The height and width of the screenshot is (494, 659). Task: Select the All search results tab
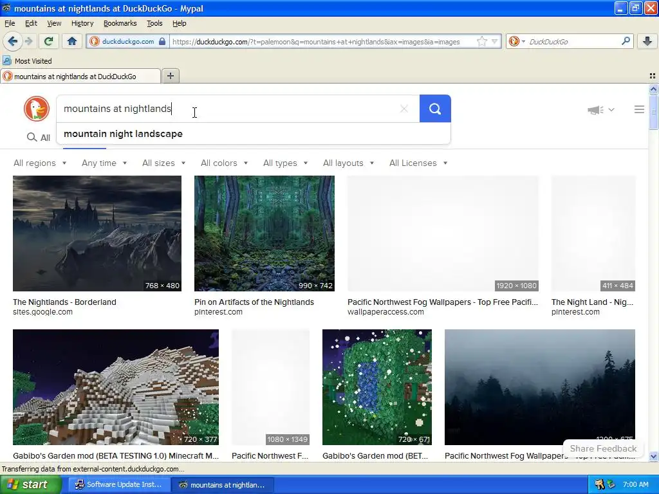point(39,138)
